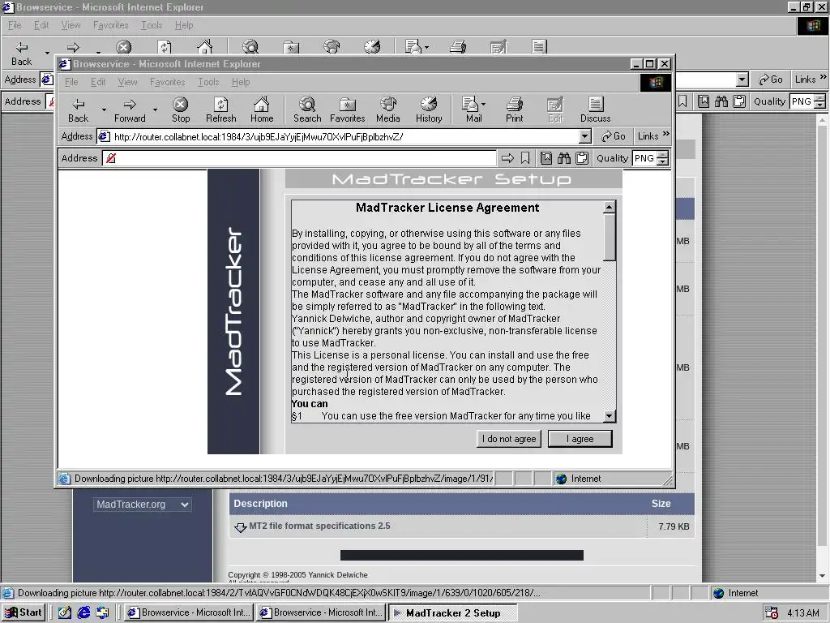
Task: Click Discuss in the front window toolbar
Action: (596, 110)
